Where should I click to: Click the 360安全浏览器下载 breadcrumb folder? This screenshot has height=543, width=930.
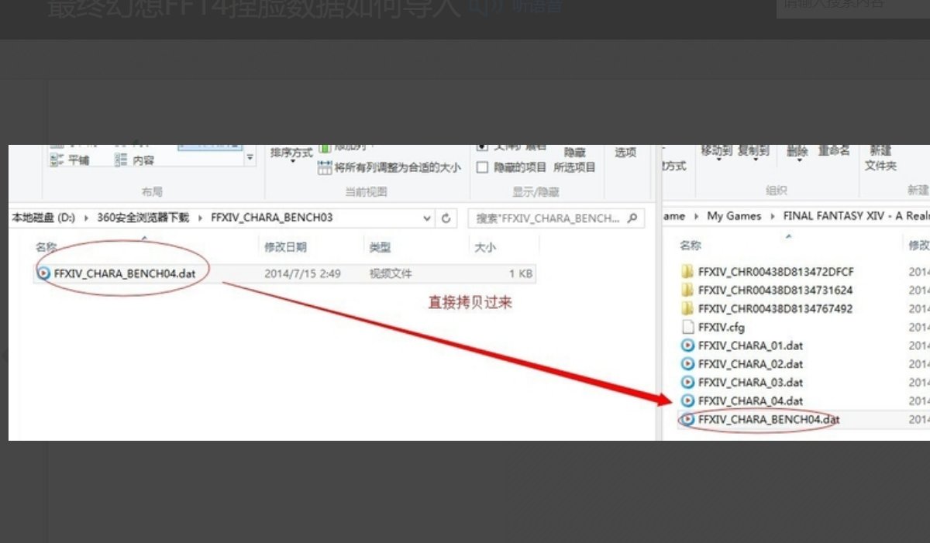click(x=143, y=218)
